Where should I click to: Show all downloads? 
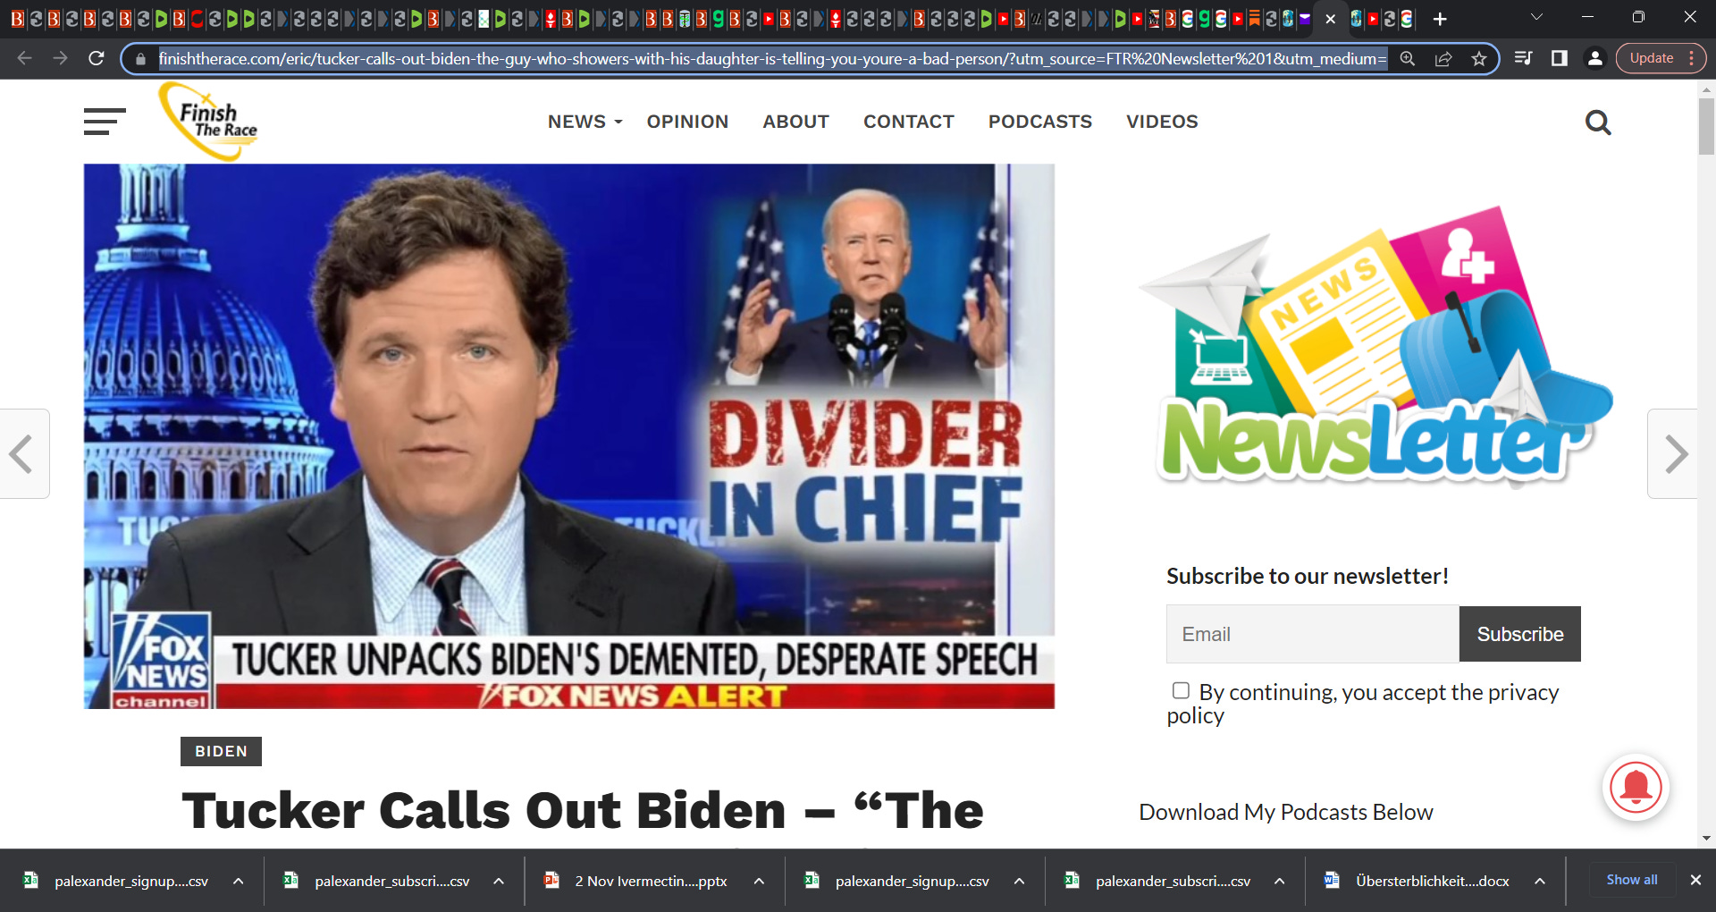(x=1632, y=880)
